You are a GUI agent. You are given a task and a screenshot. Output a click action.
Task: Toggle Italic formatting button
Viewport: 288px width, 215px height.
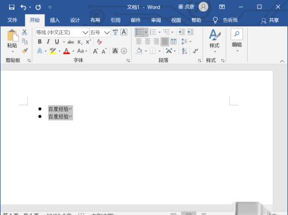click(x=48, y=41)
